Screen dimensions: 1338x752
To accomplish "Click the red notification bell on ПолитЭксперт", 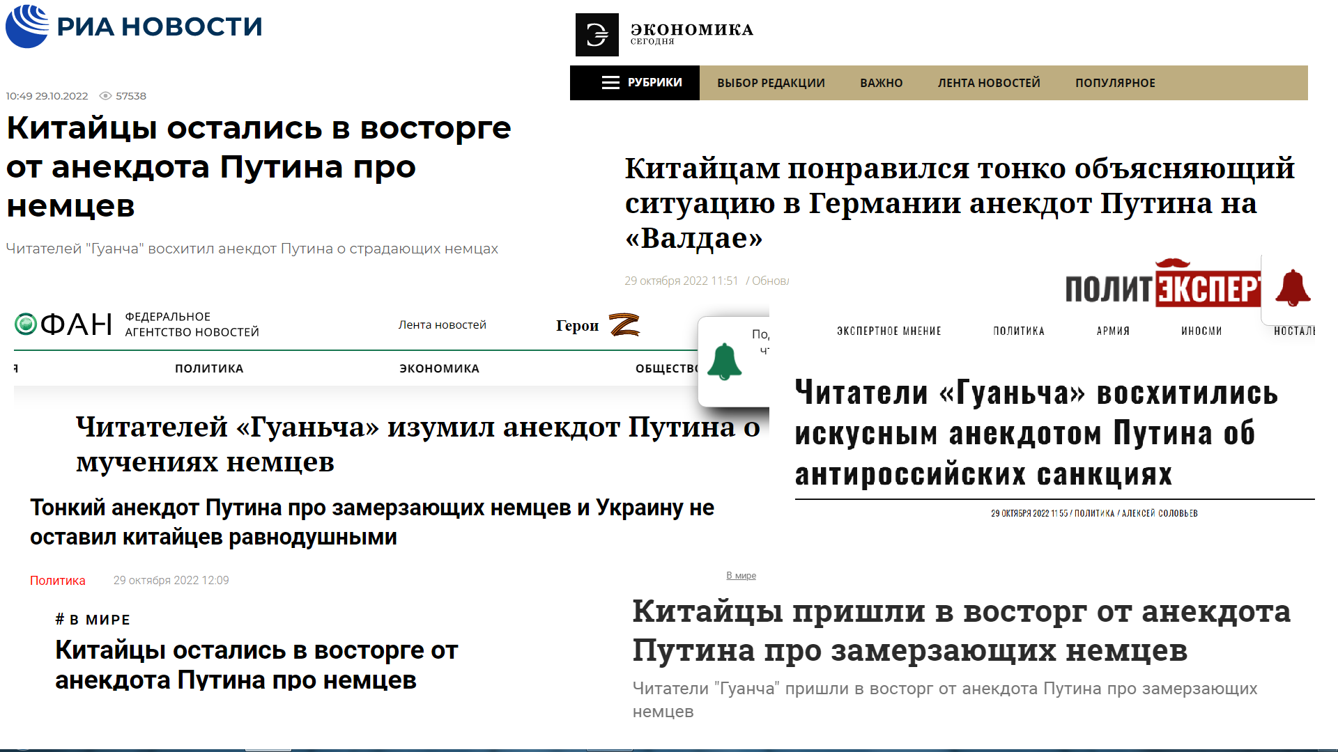I will click(x=1293, y=288).
